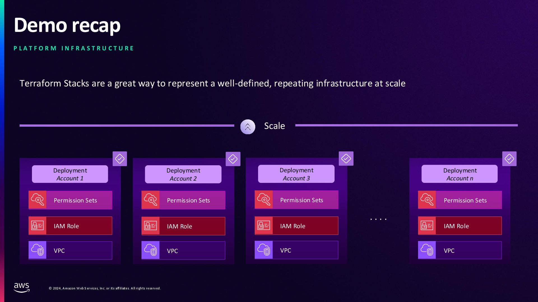
Task: Click the checkmark badge on Account 3 deployment
Action: [346, 159]
